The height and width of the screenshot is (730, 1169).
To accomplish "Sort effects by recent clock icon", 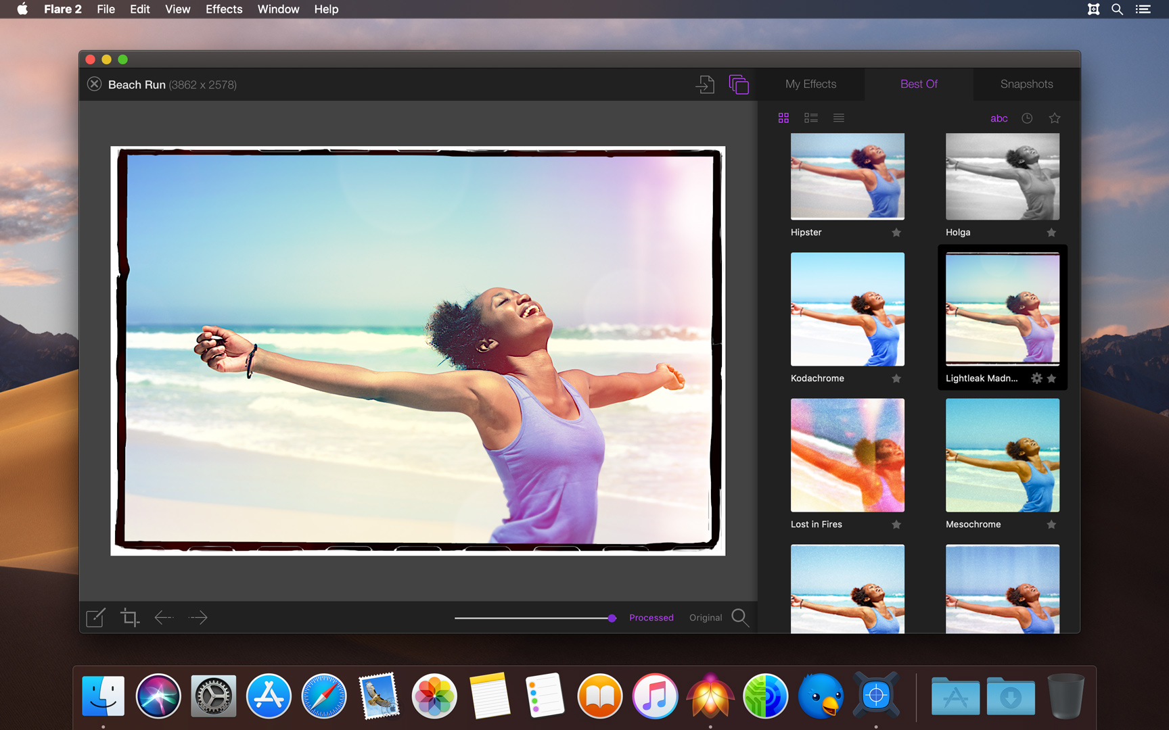I will (1027, 118).
